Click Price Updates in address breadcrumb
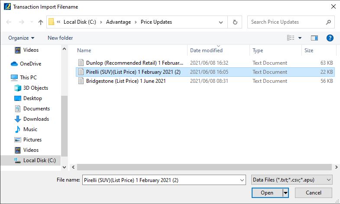This screenshot has width=340, height=204. [x=156, y=22]
